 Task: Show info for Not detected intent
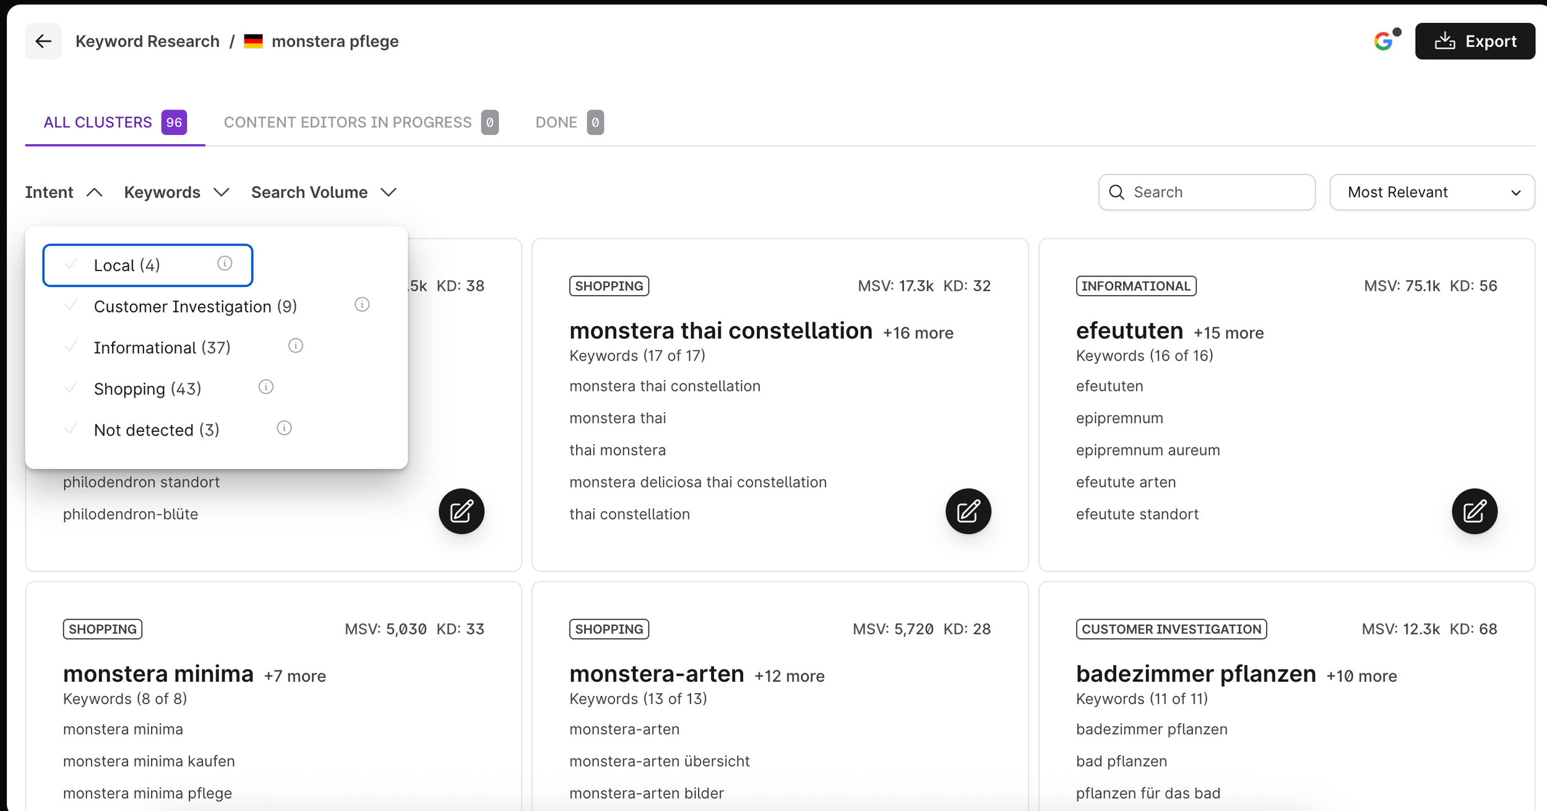(x=284, y=428)
